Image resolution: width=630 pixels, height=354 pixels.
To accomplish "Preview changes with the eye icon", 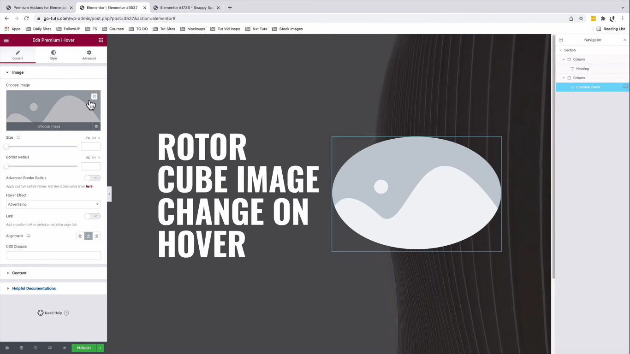I will pyautogui.click(x=65, y=348).
